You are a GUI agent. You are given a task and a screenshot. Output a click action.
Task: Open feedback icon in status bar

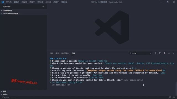click(x=170, y=97)
